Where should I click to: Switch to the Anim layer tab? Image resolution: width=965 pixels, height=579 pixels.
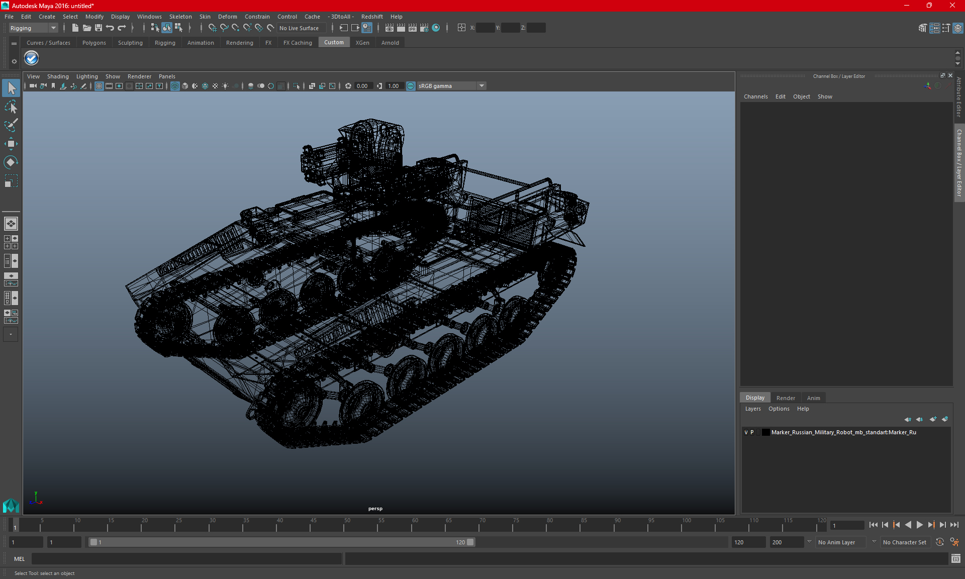pyautogui.click(x=813, y=398)
